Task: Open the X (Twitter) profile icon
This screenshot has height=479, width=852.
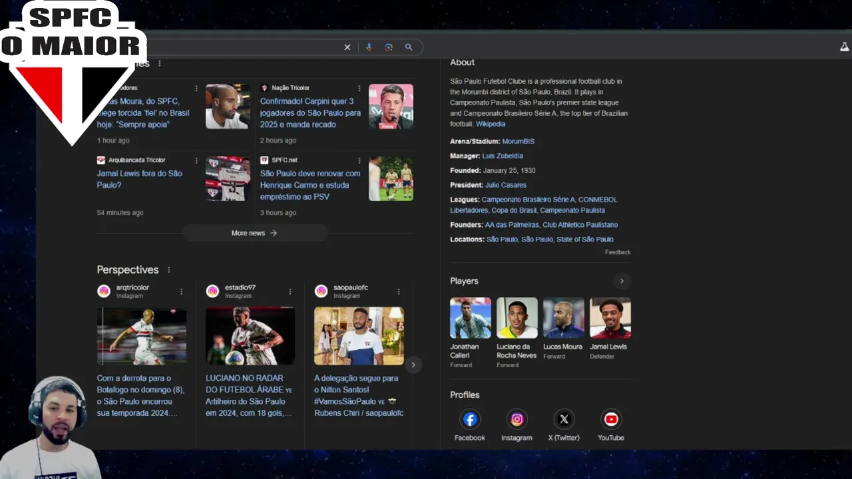Action: [x=564, y=419]
